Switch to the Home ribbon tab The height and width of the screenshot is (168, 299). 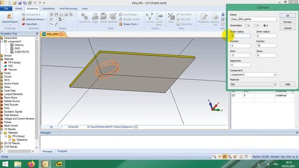pyautogui.click(x=19, y=8)
